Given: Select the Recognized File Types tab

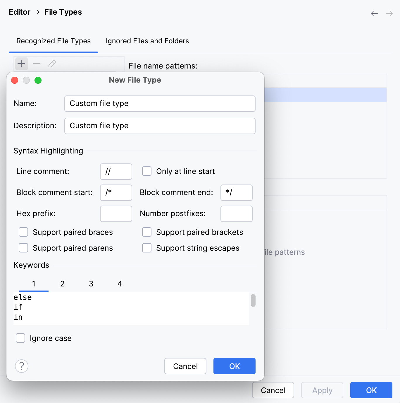Looking at the screenshot, I should tap(54, 41).
